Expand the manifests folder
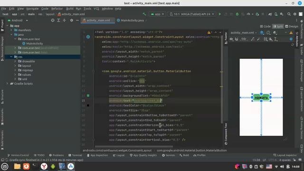This screenshot has height=171, width=304. pos(11,30)
